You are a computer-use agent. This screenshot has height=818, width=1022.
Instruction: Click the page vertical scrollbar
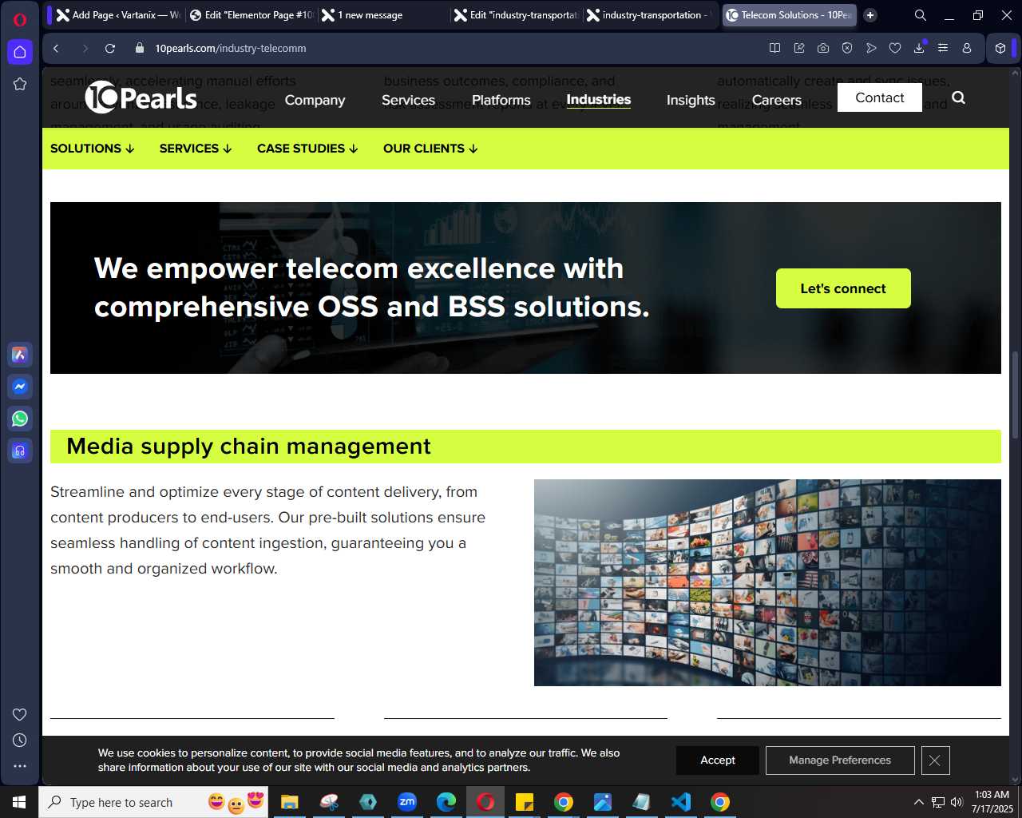1016,395
